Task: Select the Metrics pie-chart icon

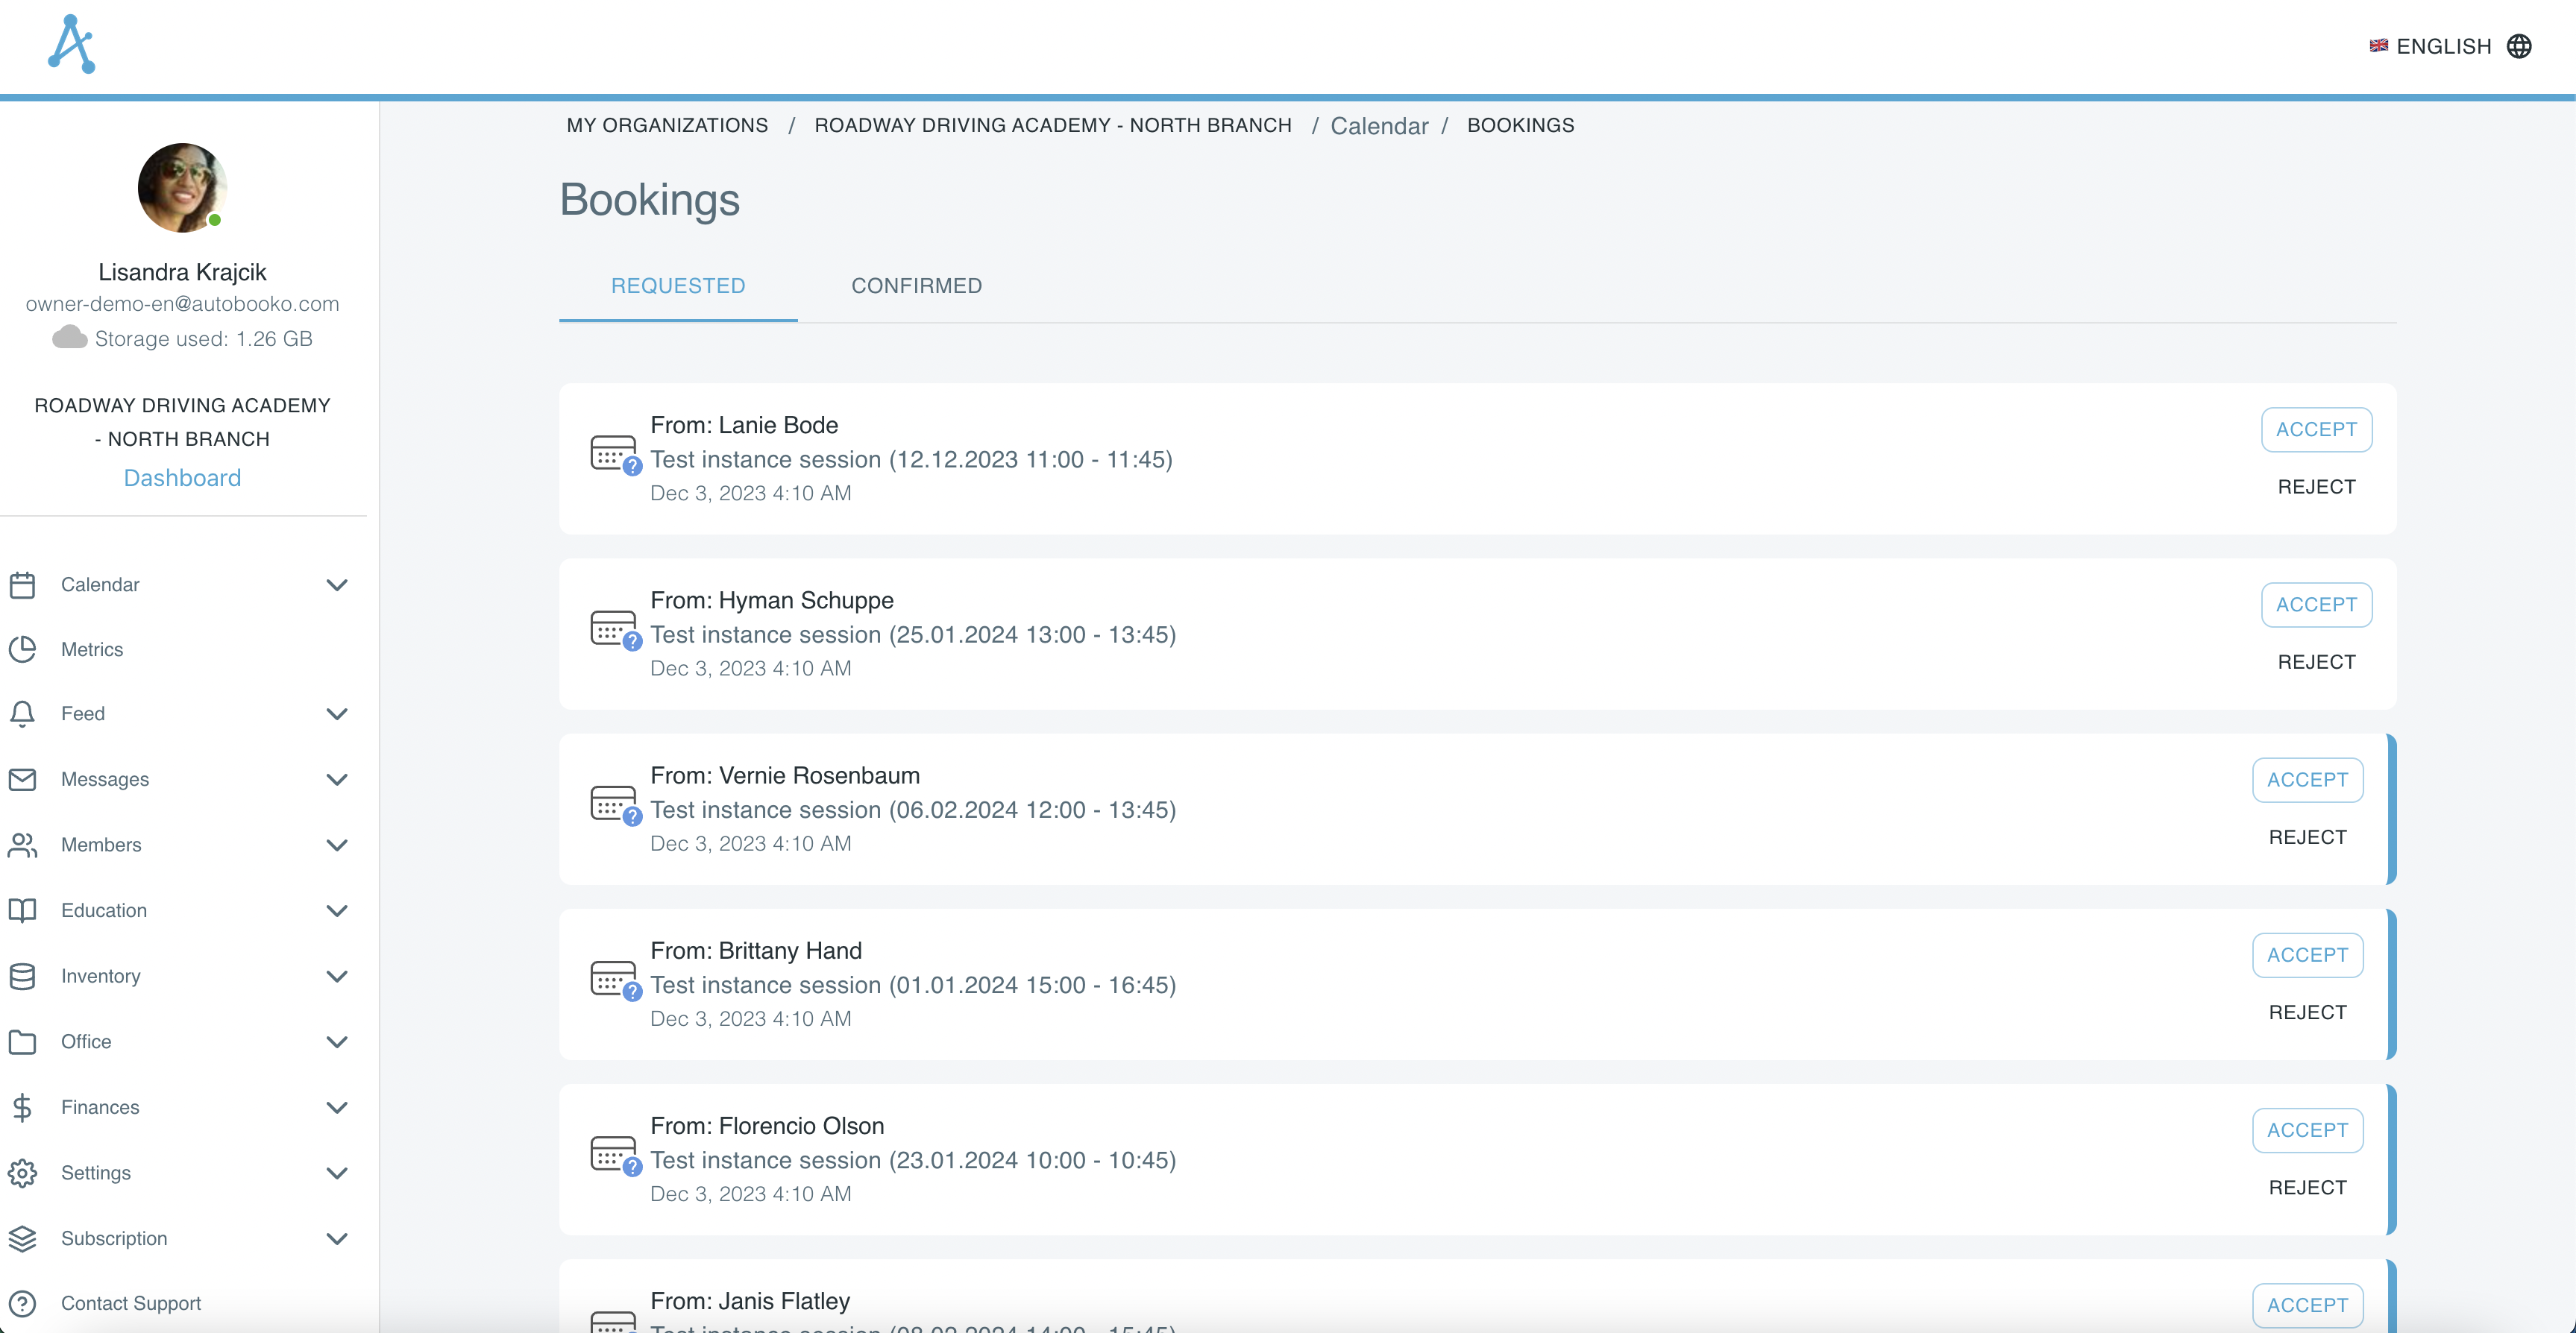Action: pyautogui.click(x=23, y=649)
